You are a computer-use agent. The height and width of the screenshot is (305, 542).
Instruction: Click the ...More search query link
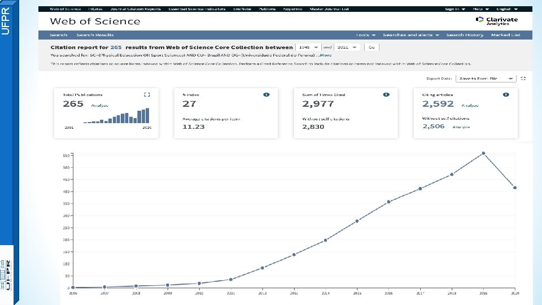click(324, 55)
